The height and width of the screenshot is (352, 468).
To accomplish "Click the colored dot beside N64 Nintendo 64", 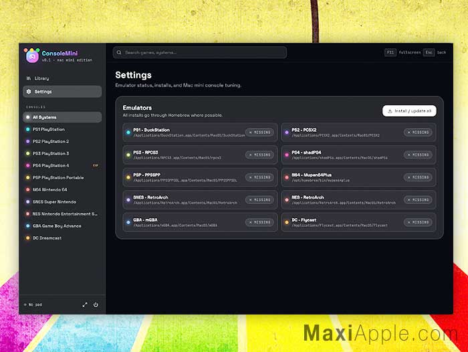I will coord(28,190).
